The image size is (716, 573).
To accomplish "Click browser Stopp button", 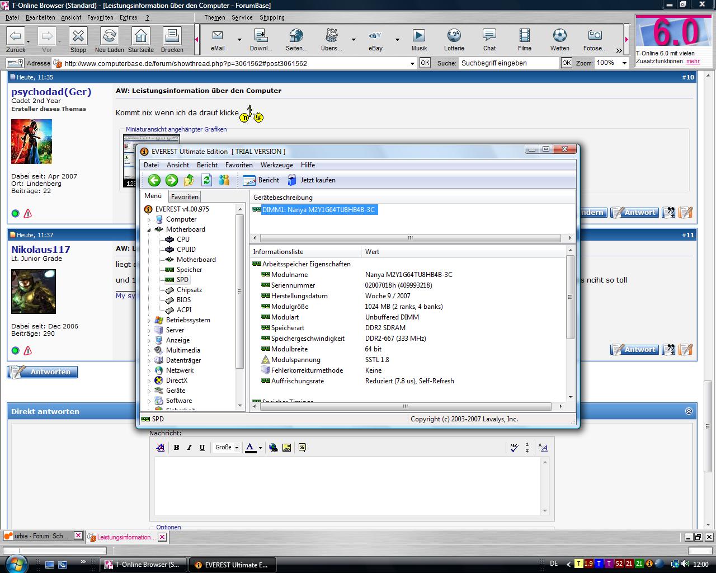I will tap(78, 40).
